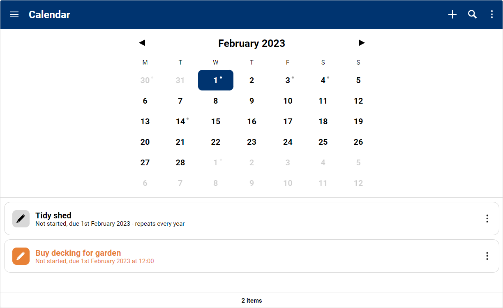Choose February 28 in the calendar
This screenshot has height=308, width=503.
180,162
